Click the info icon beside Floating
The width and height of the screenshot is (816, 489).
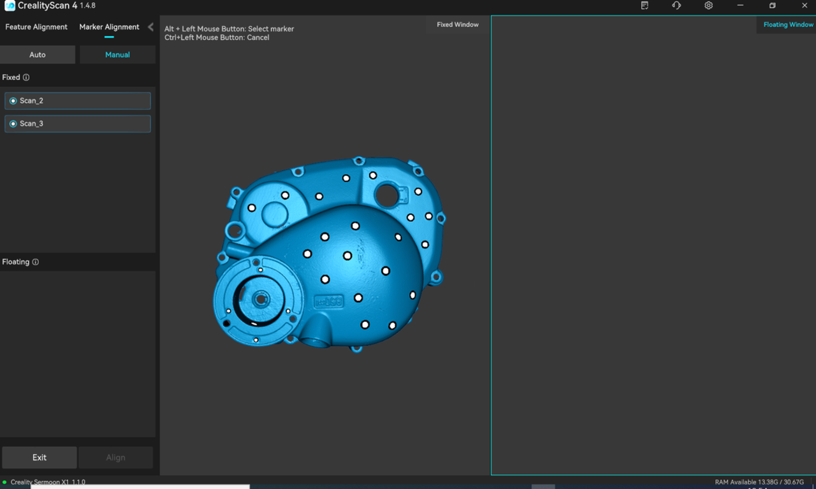coord(36,262)
